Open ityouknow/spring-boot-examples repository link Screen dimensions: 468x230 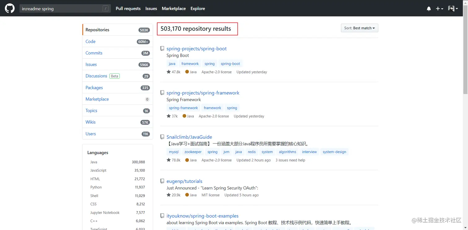(x=202, y=216)
